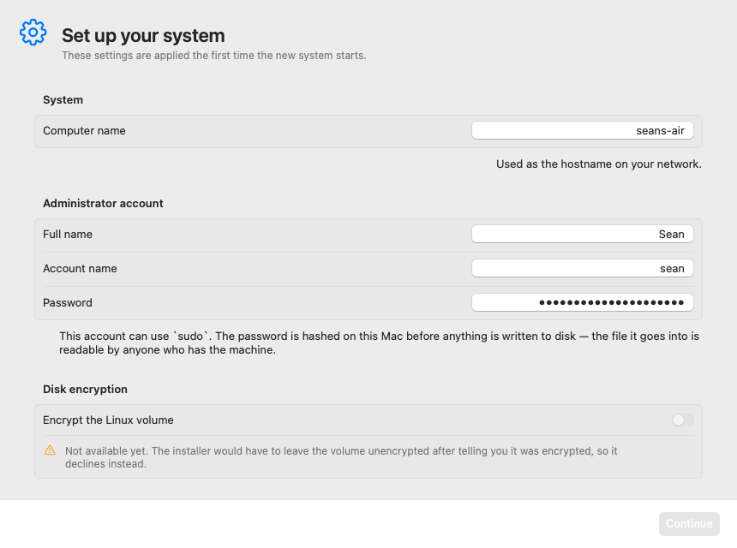This screenshot has width=737, height=548.
Task: Select the Administrator account section header
Action: (x=103, y=203)
